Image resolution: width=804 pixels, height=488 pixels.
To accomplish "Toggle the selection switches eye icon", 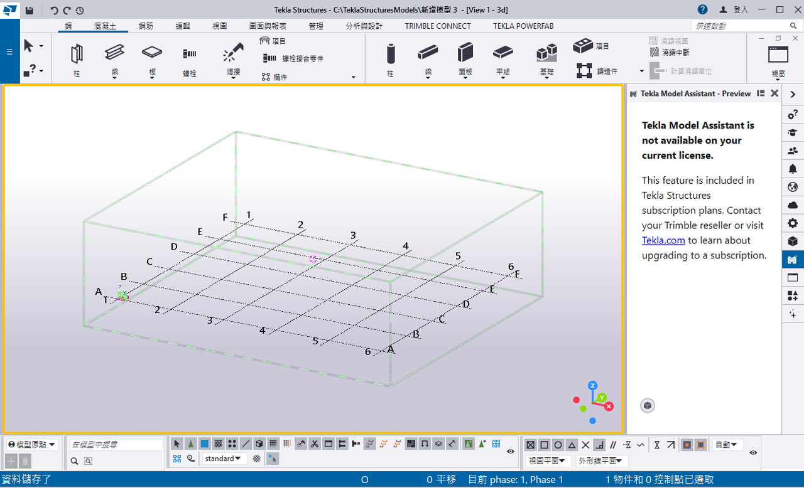I will click(511, 451).
